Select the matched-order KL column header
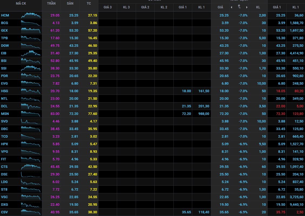This screenshot has width=305, height=216. point(258,7)
